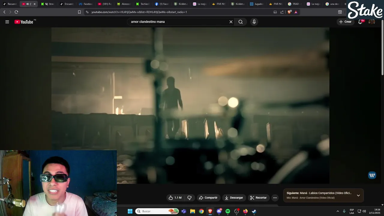
Task: Click the tray microphone indicator
Action: (344, 211)
